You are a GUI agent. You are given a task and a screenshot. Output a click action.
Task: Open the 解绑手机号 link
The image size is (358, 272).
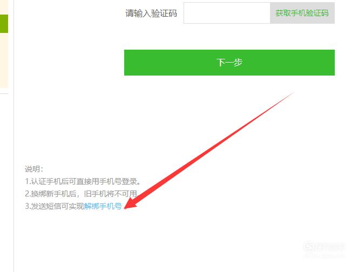(x=103, y=206)
